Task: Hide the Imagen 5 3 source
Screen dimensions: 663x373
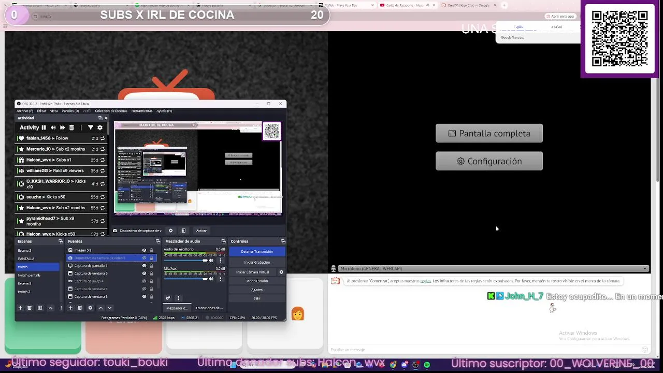Action: pos(144,250)
